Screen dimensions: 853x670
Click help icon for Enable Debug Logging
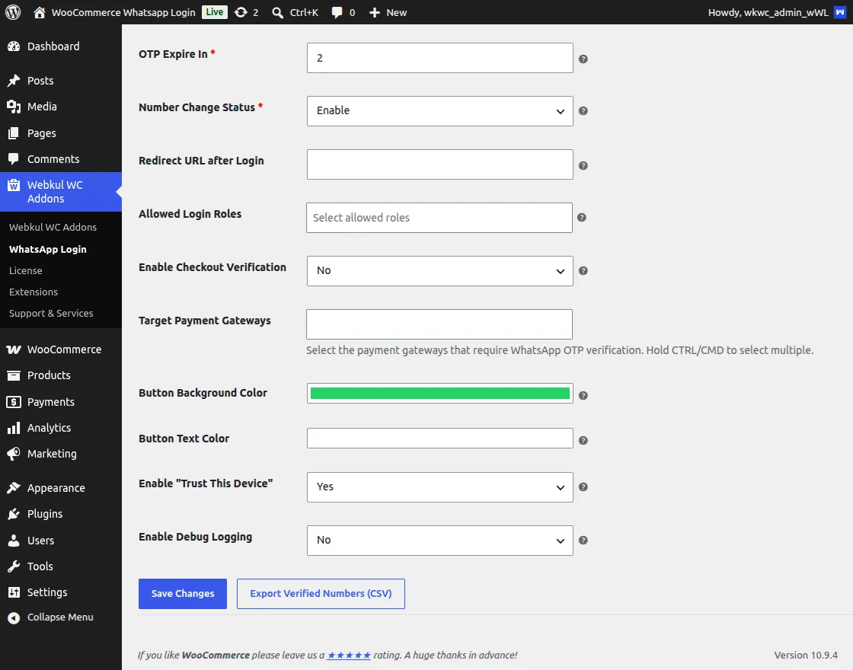tap(583, 541)
